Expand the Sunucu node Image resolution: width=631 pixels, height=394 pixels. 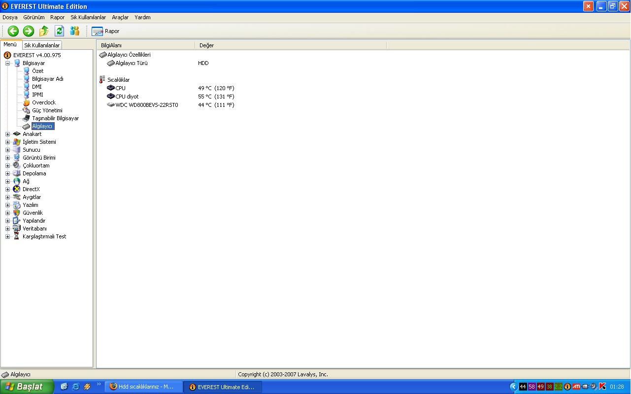[7, 150]
